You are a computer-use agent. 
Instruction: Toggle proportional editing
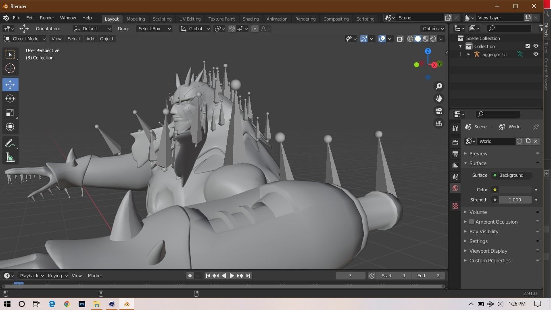tap(255, 29)
